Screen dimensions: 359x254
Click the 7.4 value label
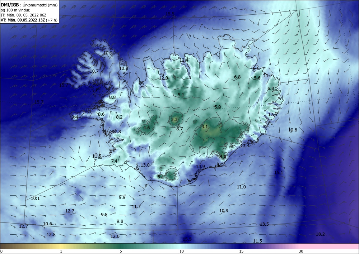[x=114, y=161]
